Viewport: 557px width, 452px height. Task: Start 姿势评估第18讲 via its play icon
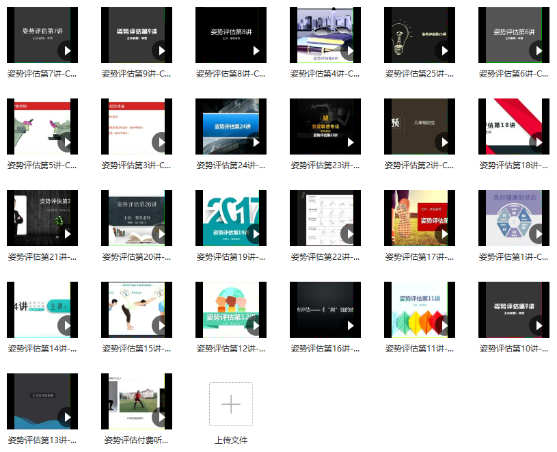[x=538, y=142]
